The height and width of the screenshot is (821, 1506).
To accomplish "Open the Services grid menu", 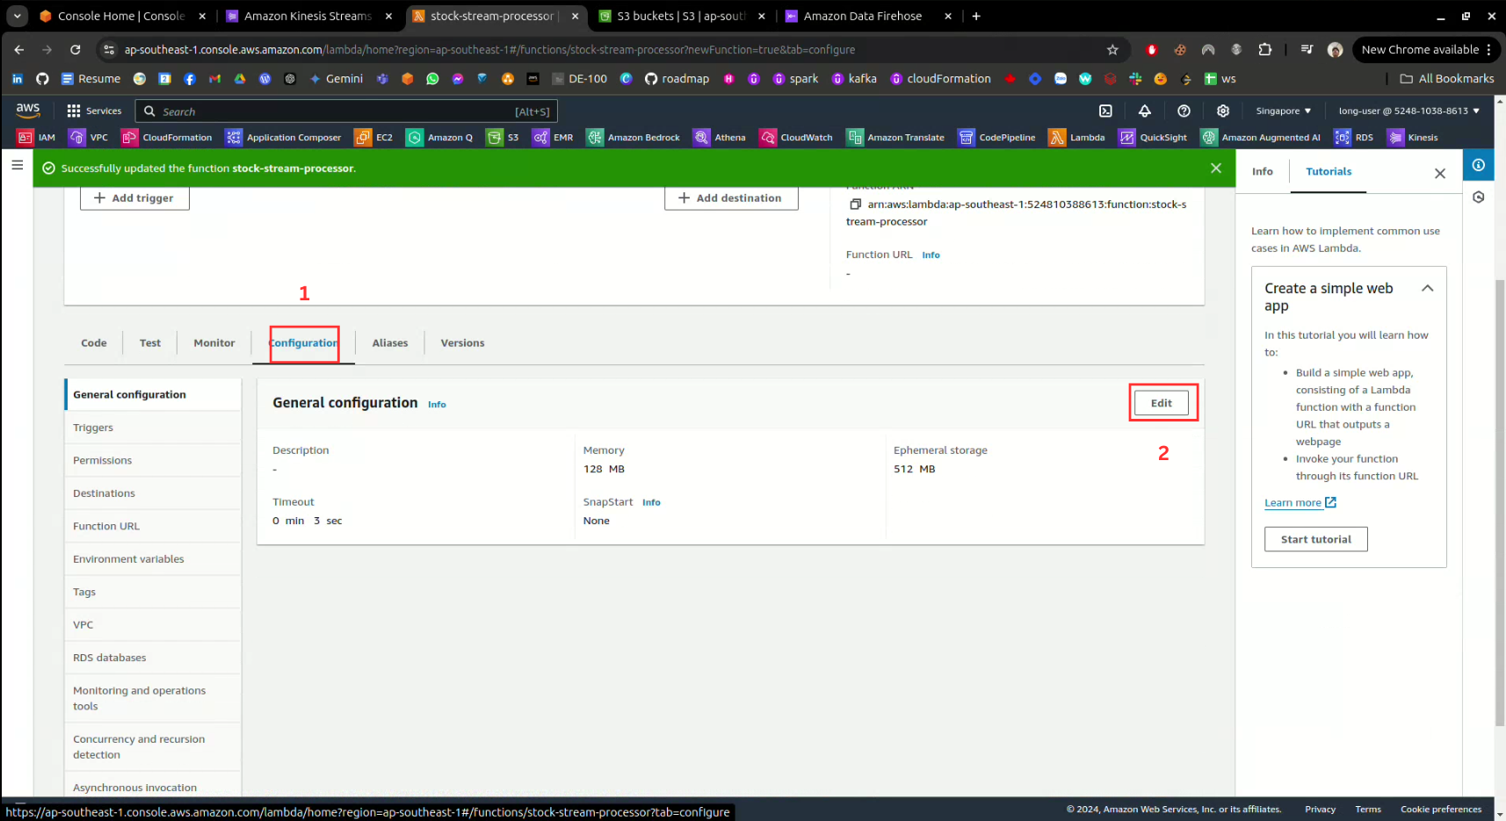I will coord(94,111).
